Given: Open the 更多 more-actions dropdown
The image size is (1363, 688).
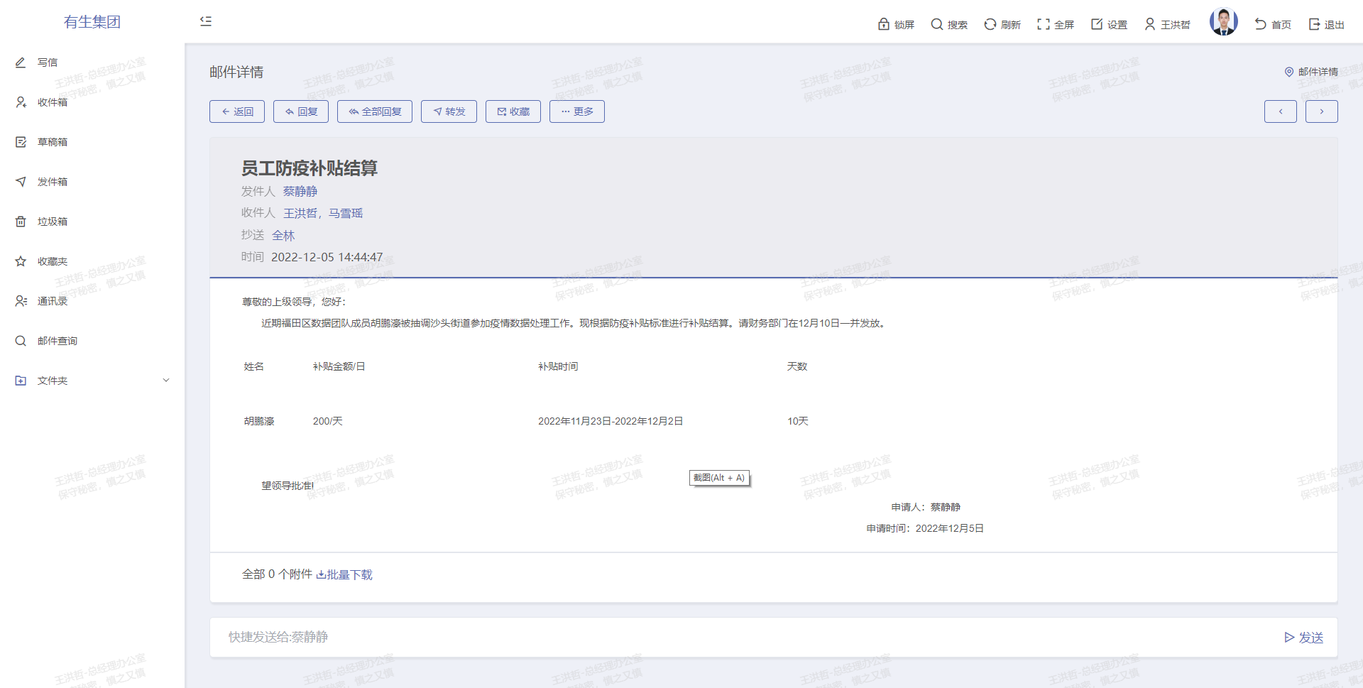Looking at the screenshot, I should coord(576,111).
